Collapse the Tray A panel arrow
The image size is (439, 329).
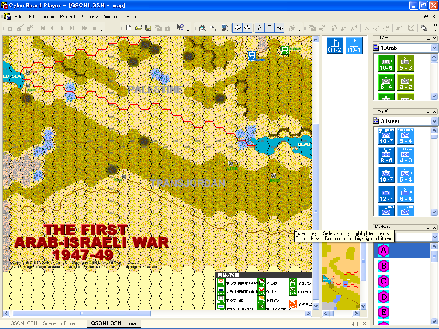click(428, 39)
